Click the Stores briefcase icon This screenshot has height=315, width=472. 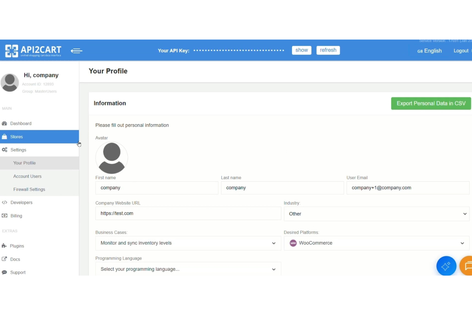[4, 137]
